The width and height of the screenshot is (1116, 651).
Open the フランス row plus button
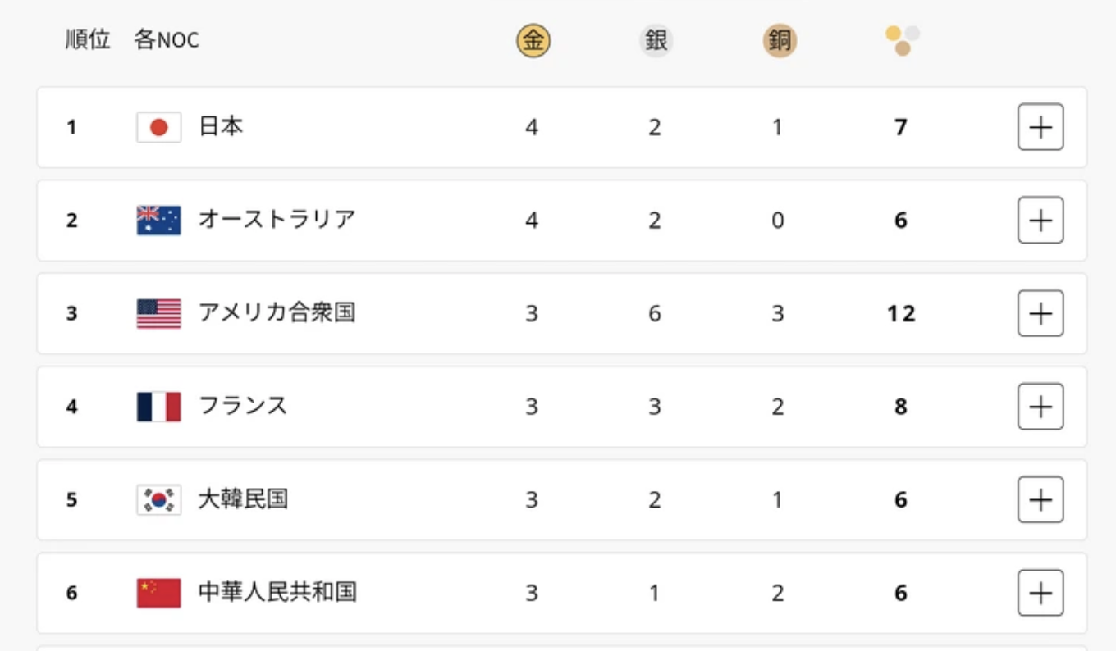[1041, 407]
